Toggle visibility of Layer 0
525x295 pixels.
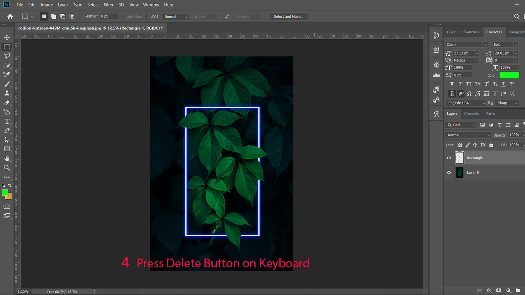coord(449,172)
